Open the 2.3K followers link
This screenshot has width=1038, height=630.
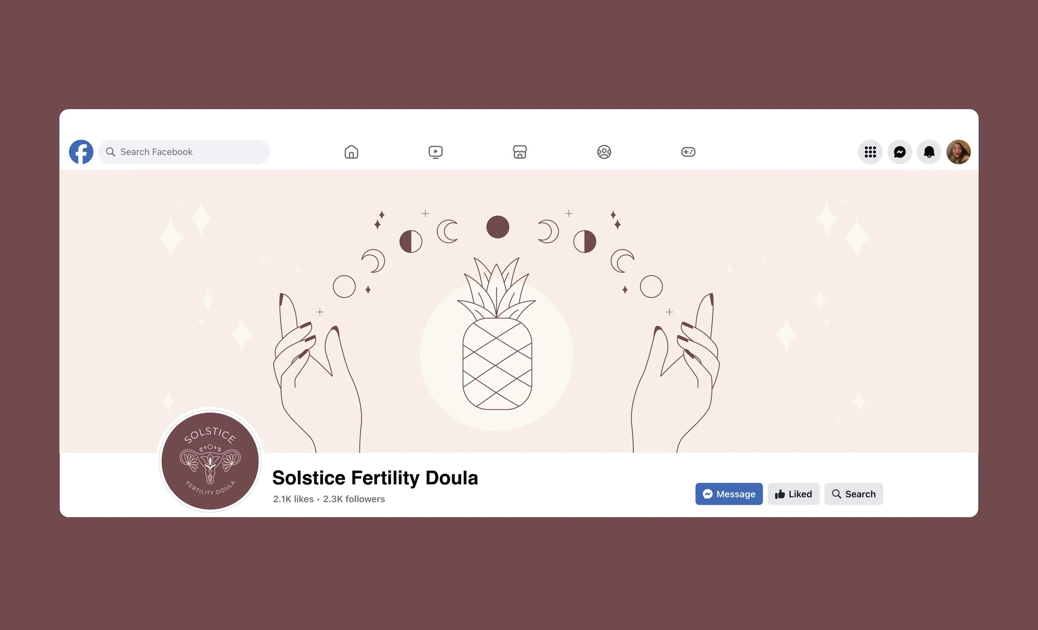click(x=354, y=499)
